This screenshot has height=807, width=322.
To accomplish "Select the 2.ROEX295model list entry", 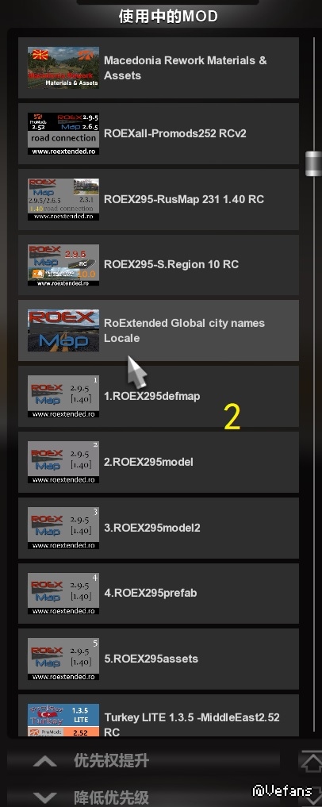I will 159,462.
